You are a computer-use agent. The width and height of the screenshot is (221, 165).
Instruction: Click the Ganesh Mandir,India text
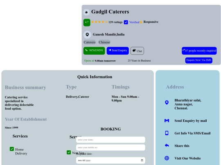pos(108,35)
